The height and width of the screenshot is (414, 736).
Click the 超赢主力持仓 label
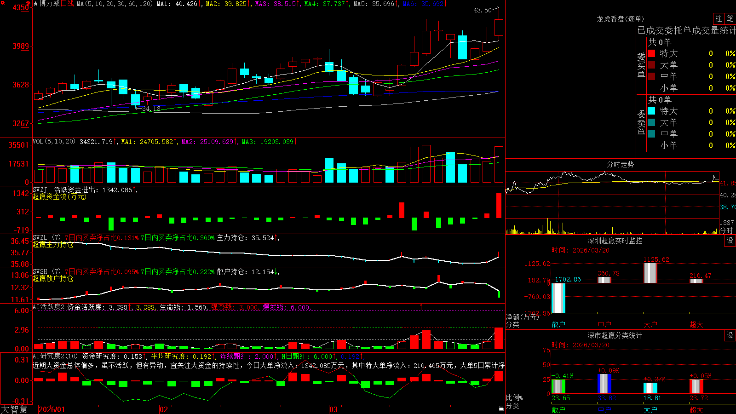coord(53,244)
